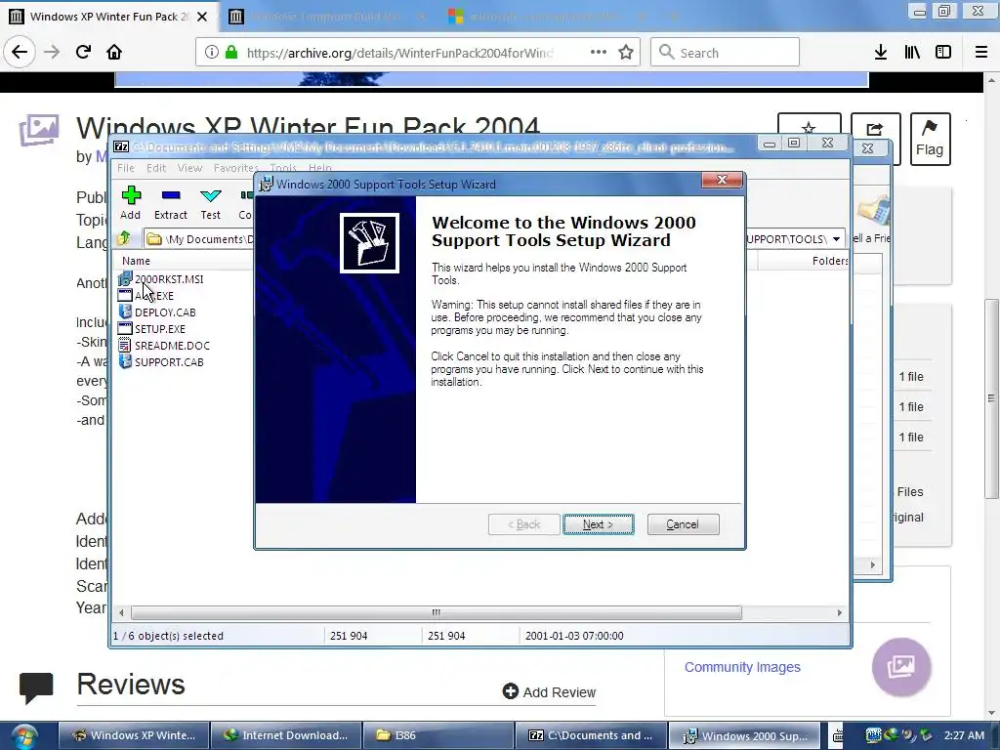Click the Firefox address bar URL
The height and width of the screenshot is (750, 1000).
(399, 53)
